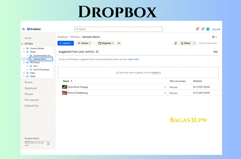The height and width of the screenshot is (159, 241).
Task: Open the Share options dropdown arrow
Action: [194, 43]
